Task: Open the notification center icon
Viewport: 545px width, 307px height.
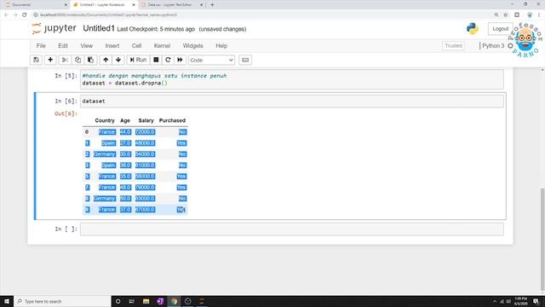Action: point(536,301)
